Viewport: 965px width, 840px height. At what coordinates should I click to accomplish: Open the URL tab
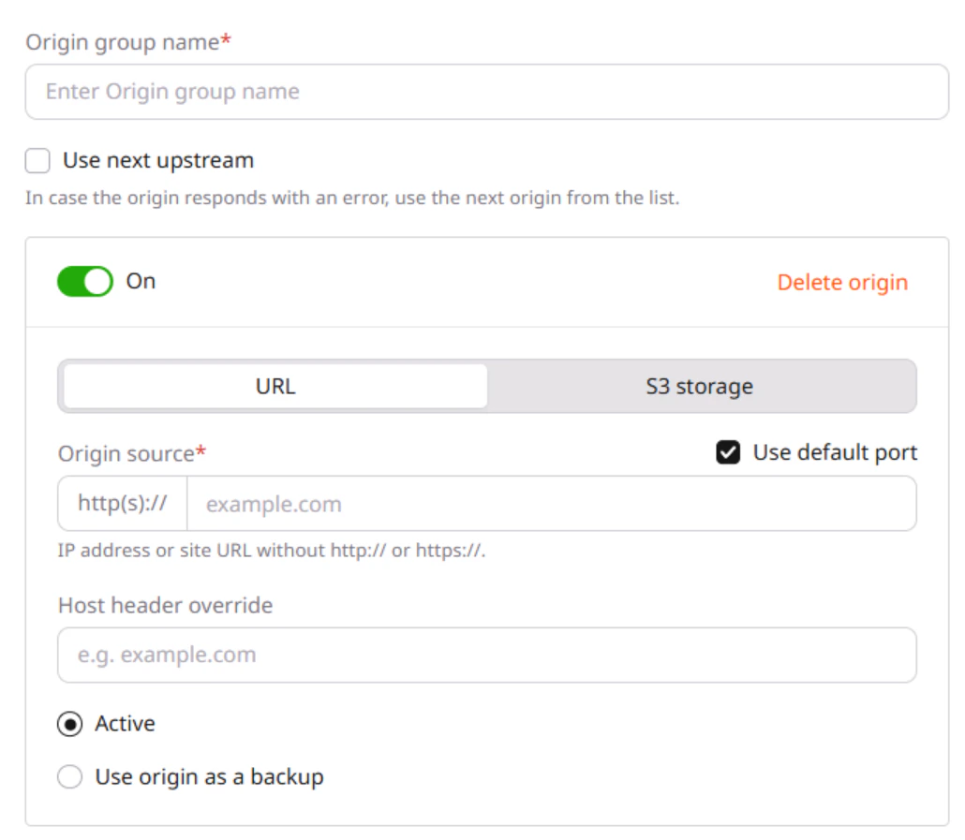click(x=275, y=385)
